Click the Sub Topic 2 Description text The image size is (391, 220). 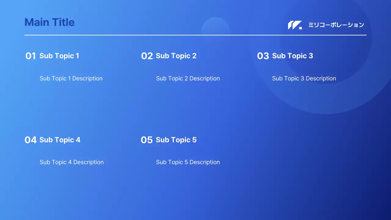pos(188,79)
